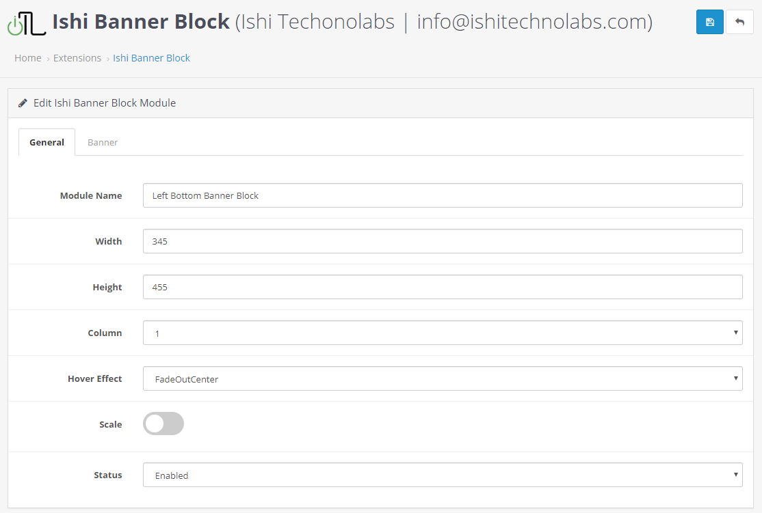Viewport: 762px width, 513px height.
Task: Click the back arrow icon button
Action: [x=739, y=22]
